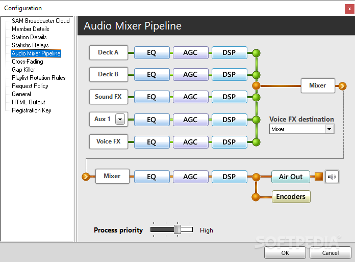The image size is (355, 262).
Task: Open the Voice FX destination dropdown
Action: coord(329,129)
